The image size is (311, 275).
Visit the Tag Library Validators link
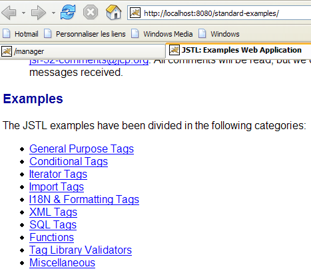click(81, 250)
